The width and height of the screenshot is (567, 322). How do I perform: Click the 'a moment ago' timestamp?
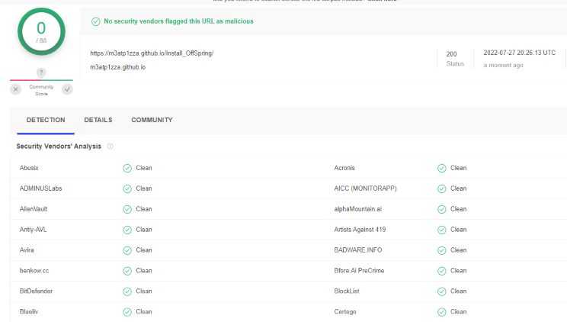click(503, 65)
